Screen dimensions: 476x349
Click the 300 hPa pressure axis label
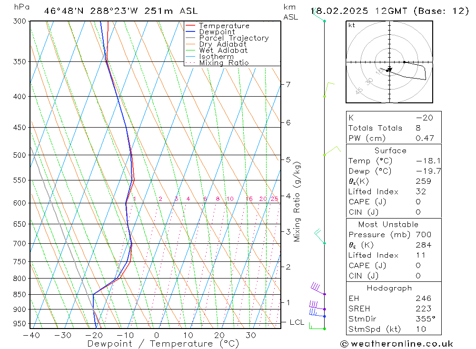point(20,21)
